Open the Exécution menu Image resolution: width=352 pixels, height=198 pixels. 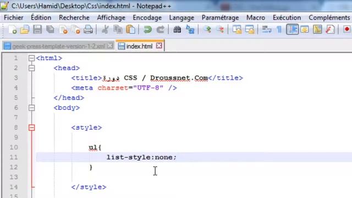[287, 18]
